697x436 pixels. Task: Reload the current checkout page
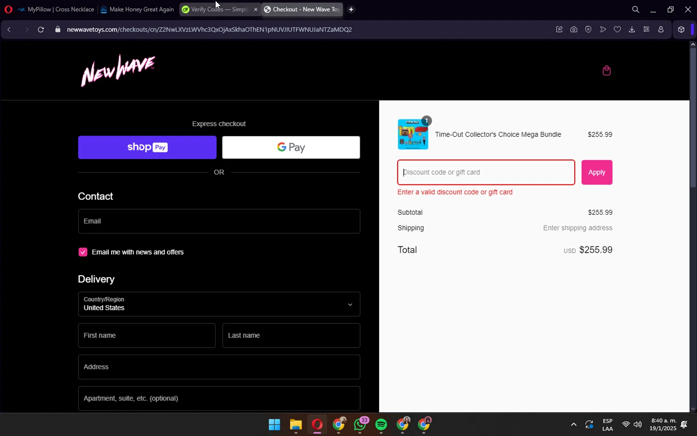[x=41, y=29]
